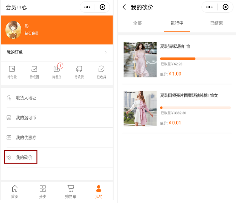
Task: Open 购物车 shopping cart in bottom bar
Action: tap(70, 192)
